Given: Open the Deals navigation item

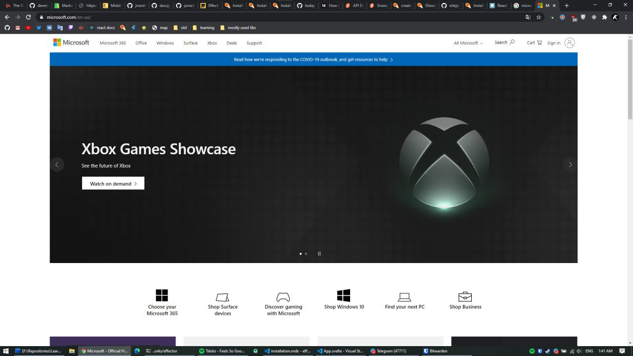Looking at the screenshot, I should pos(232,43).
